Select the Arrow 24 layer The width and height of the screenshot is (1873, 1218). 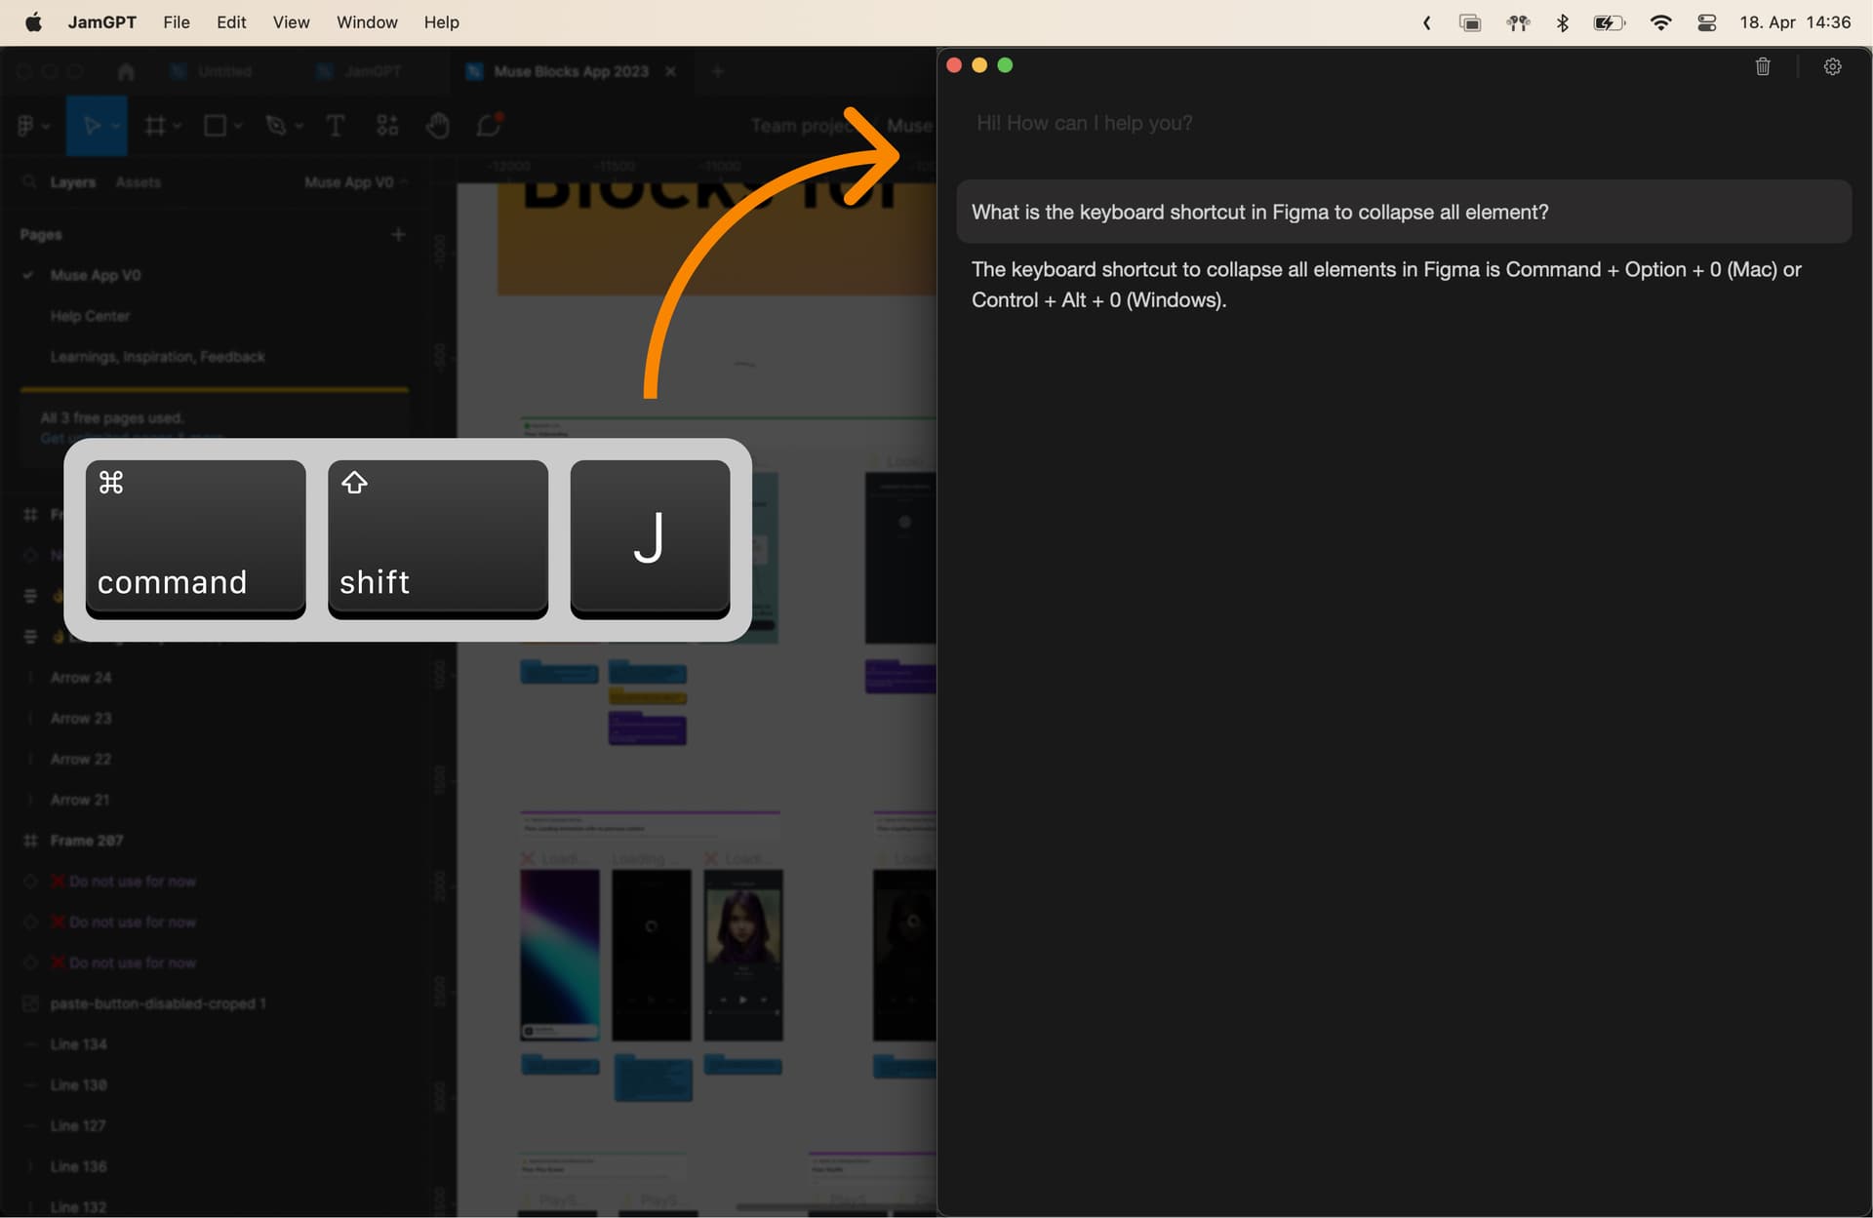[x=81, y=677]
